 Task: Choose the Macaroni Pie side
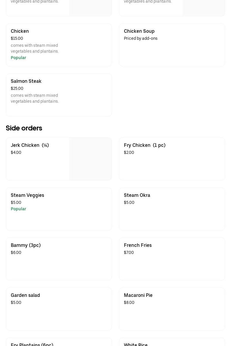(x=172, y=309)
